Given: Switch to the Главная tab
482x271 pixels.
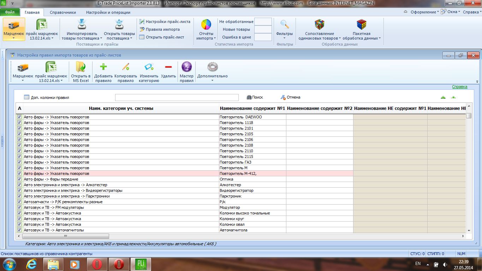Looking at the screenshot, I should pos(32,12).
